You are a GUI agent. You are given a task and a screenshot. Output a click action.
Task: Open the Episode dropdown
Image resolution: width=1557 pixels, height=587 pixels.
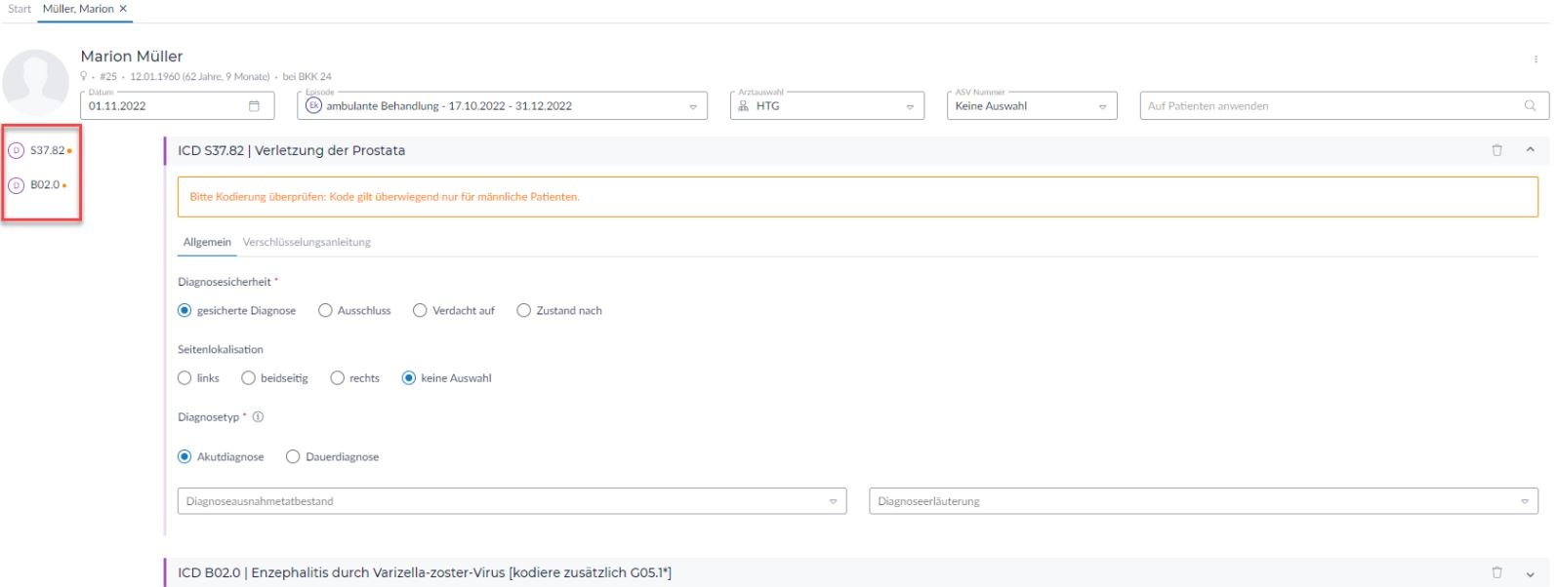coord(693,107)
